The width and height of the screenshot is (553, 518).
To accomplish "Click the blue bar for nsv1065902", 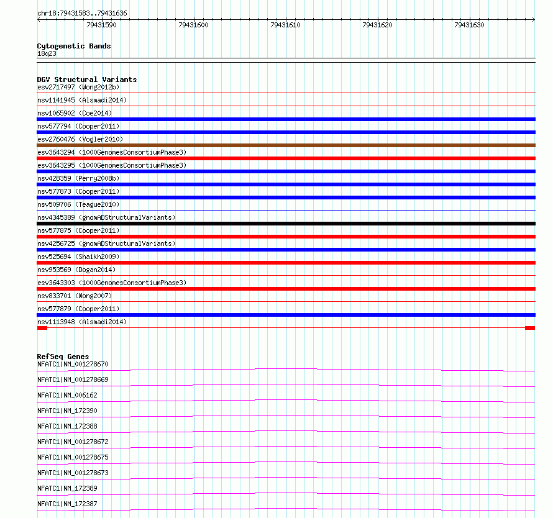I will tap(286, 119).
